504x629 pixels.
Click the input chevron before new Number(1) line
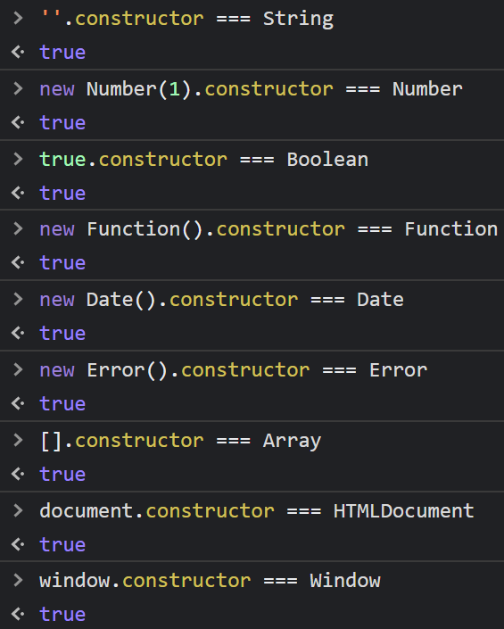click(x=18, y=88)
